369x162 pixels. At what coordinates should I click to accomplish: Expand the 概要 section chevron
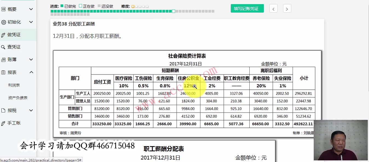point(31,9)
